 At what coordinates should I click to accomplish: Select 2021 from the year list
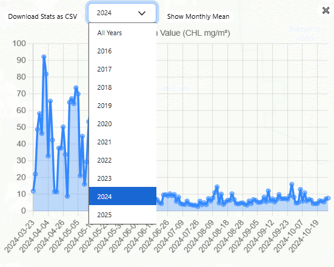122,142
